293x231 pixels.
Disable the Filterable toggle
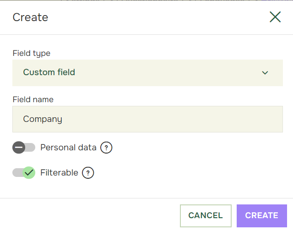pyautogui.click(x=24, y=172)
